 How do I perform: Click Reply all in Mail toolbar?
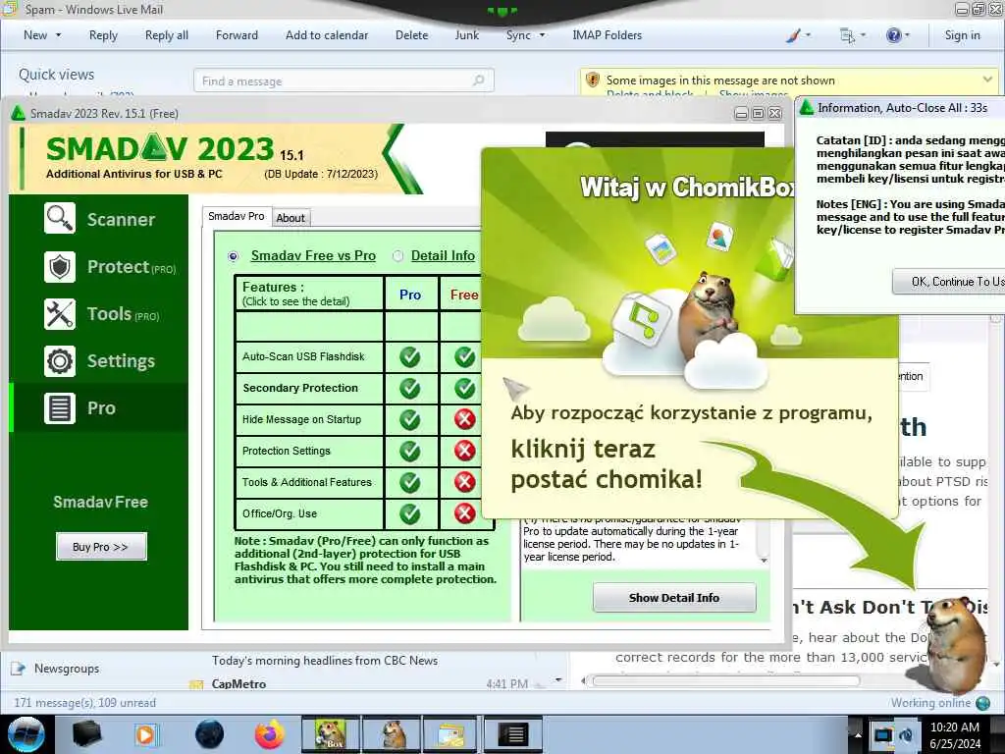click(167, 35)
